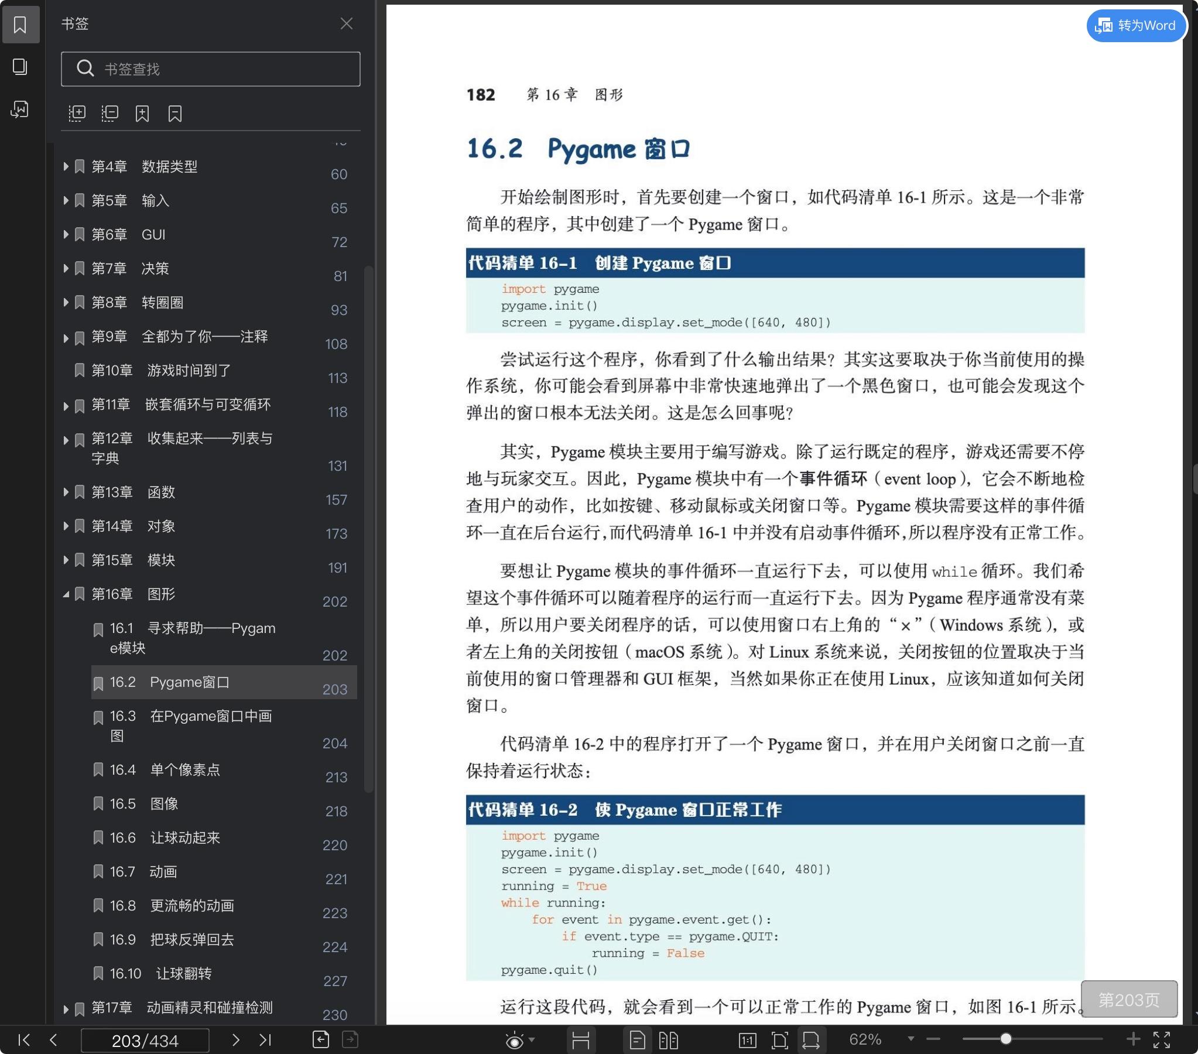Image resolution: width=1198 pixels, height=1054 pixels.
Task: Add a new bookmark icon
Action: tap(142, 113)
